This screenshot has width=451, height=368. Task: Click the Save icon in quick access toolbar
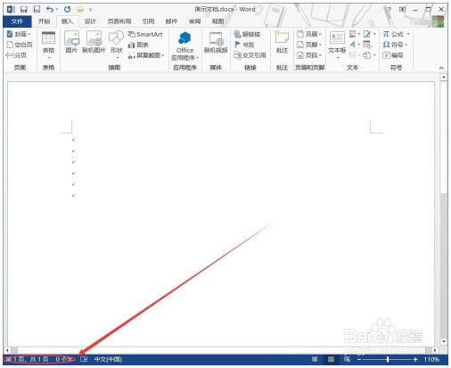[24, 10]
